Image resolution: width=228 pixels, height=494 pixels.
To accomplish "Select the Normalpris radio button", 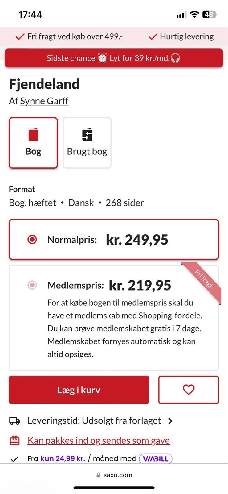I will tap(32, 239).
